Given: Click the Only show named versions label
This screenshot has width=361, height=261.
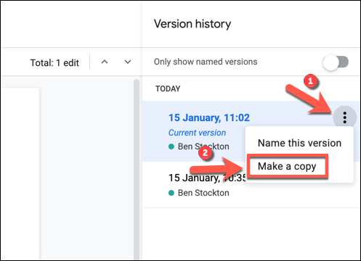Looking at the screenshot, I should (206, 62).
